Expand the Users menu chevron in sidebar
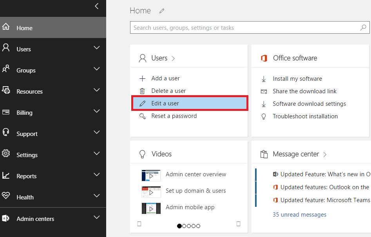This screenshot has height=237, width=371. pos(96,47)
